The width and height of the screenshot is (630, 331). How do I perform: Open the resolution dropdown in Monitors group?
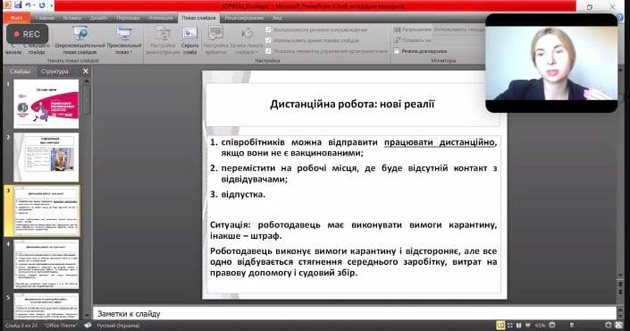[x=458, y=30]
